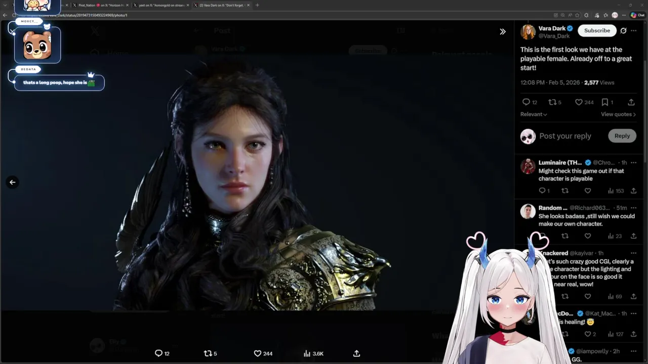Share Kat_Mac's comment
648x364 pixels.
[633, 334]
